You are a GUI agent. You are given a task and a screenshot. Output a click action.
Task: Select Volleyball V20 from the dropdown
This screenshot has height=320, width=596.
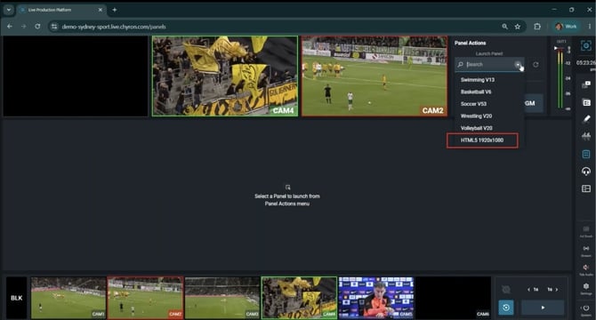coord(477,128)
